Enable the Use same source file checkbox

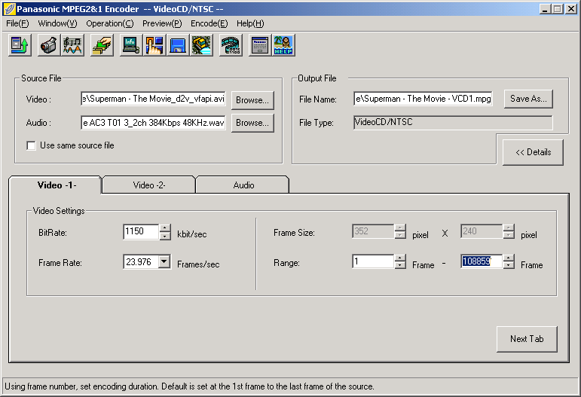click(32, 145)
